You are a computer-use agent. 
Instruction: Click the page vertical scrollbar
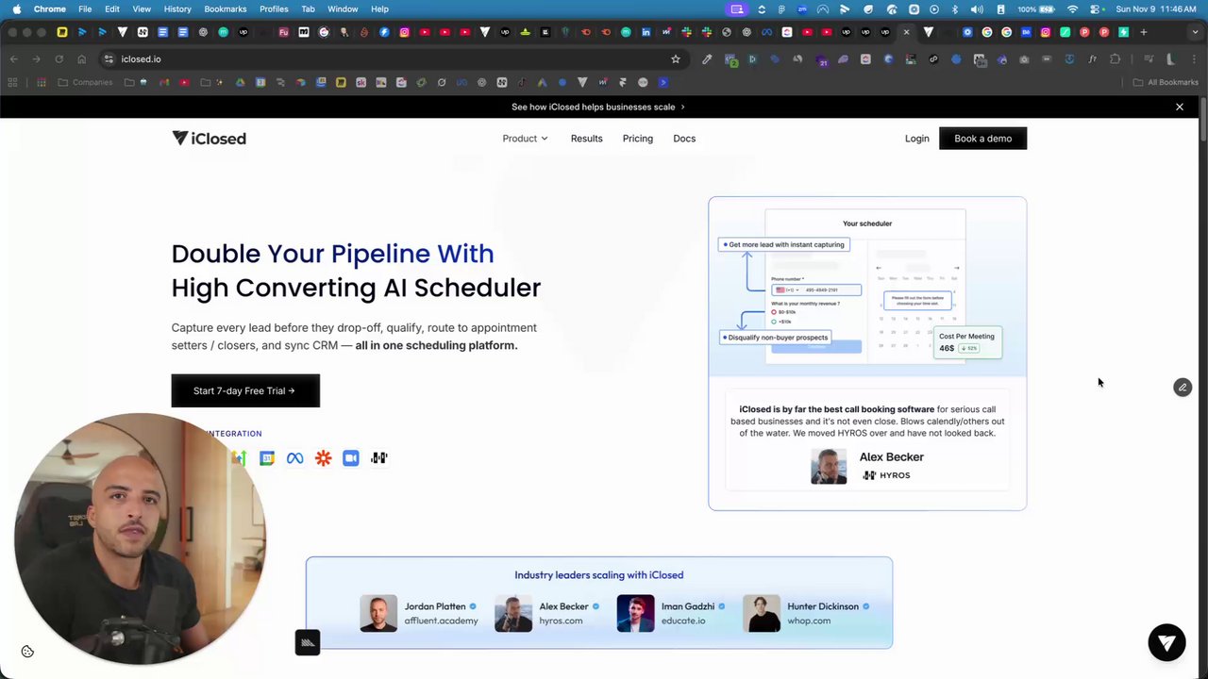1203,118
